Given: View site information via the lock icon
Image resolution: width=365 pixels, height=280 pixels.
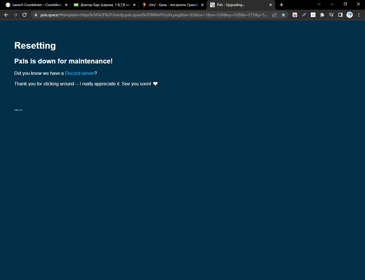Looking at the screenshot, I should point(36,15).
